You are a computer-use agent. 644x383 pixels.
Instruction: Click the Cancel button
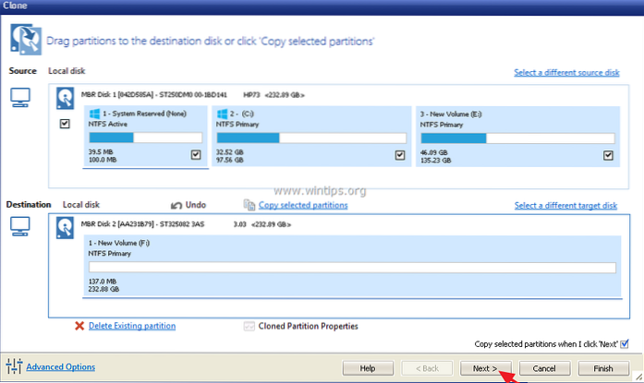pyautogui.click(x=544, y=368)
